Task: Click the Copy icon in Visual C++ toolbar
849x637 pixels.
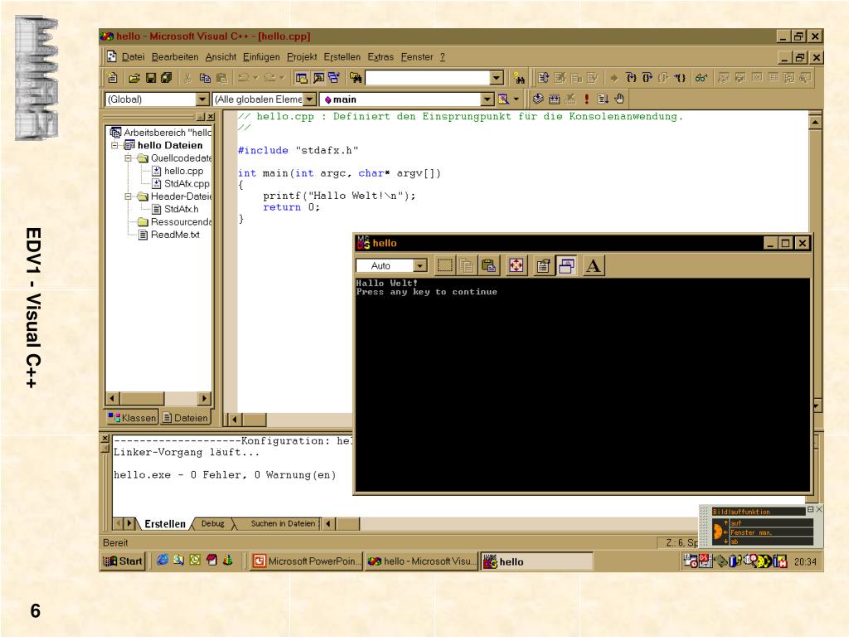Action: [x=205, y=78]
